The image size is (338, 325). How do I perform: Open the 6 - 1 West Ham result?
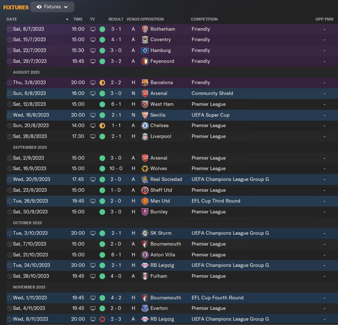pyautogui.click(x=116, y=104)
